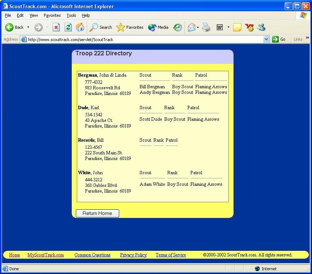Open the History clock icon
The image size is (312, 274).
[x=177, y=27]
